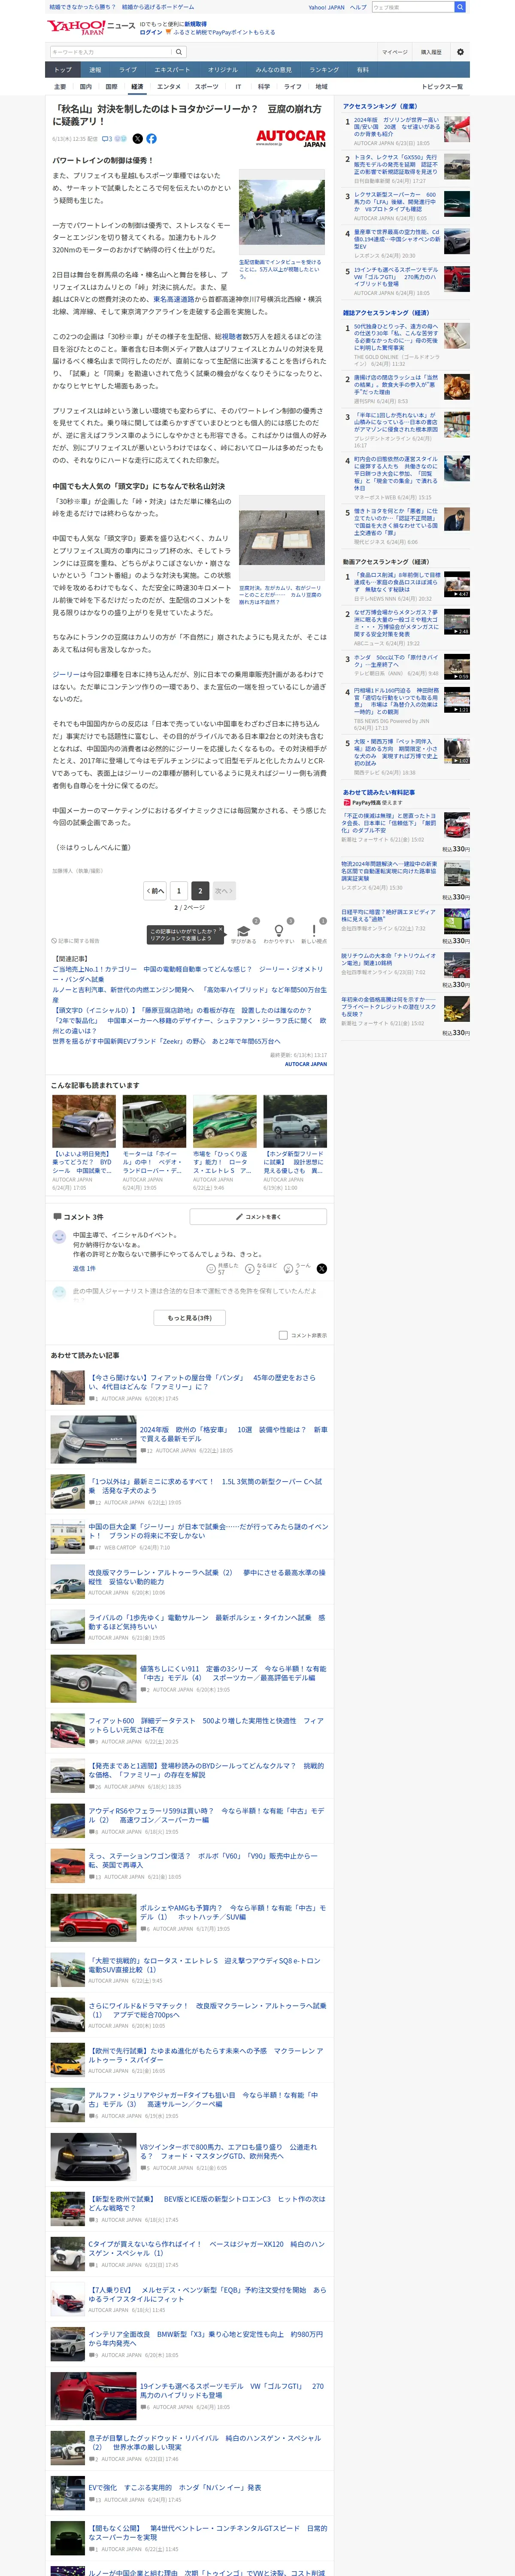Select the エンタメ category tab
Screen dimensions: 515x2576
pyautogui.click(x=169, y=87)
